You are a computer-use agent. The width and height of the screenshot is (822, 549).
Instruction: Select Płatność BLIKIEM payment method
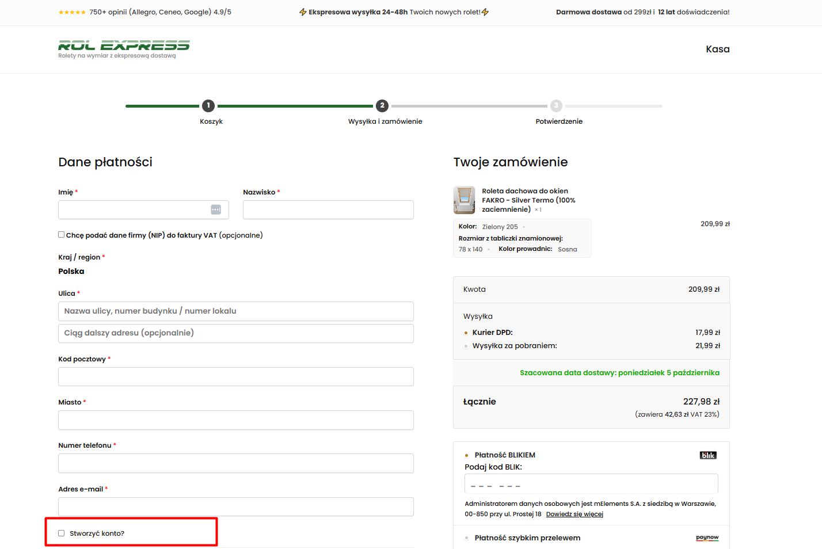[467, 455]
